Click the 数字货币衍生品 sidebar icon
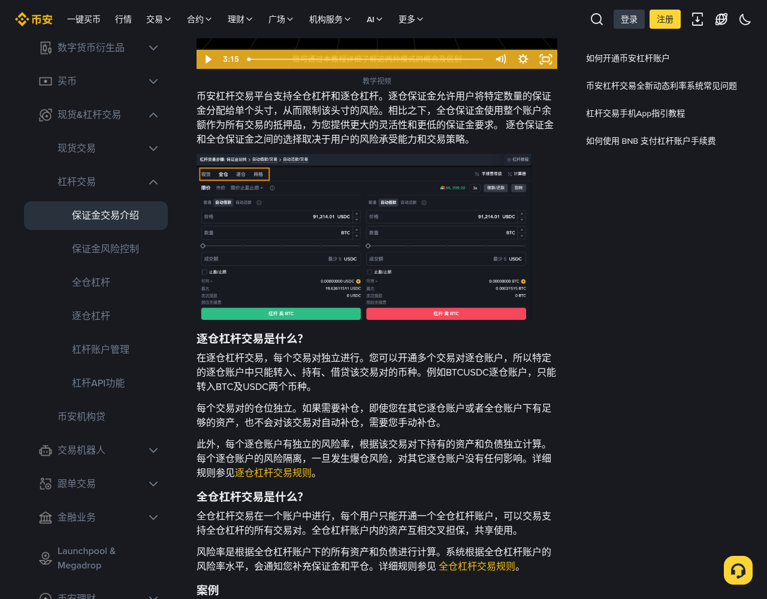767x599 pixels. pos(46,48)
